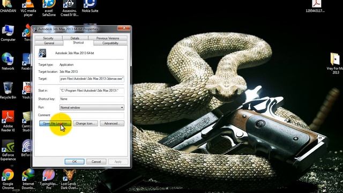Click the Change Icon button
The width and height of the screenshot is (343, 193).
click(x=85, y=123)
